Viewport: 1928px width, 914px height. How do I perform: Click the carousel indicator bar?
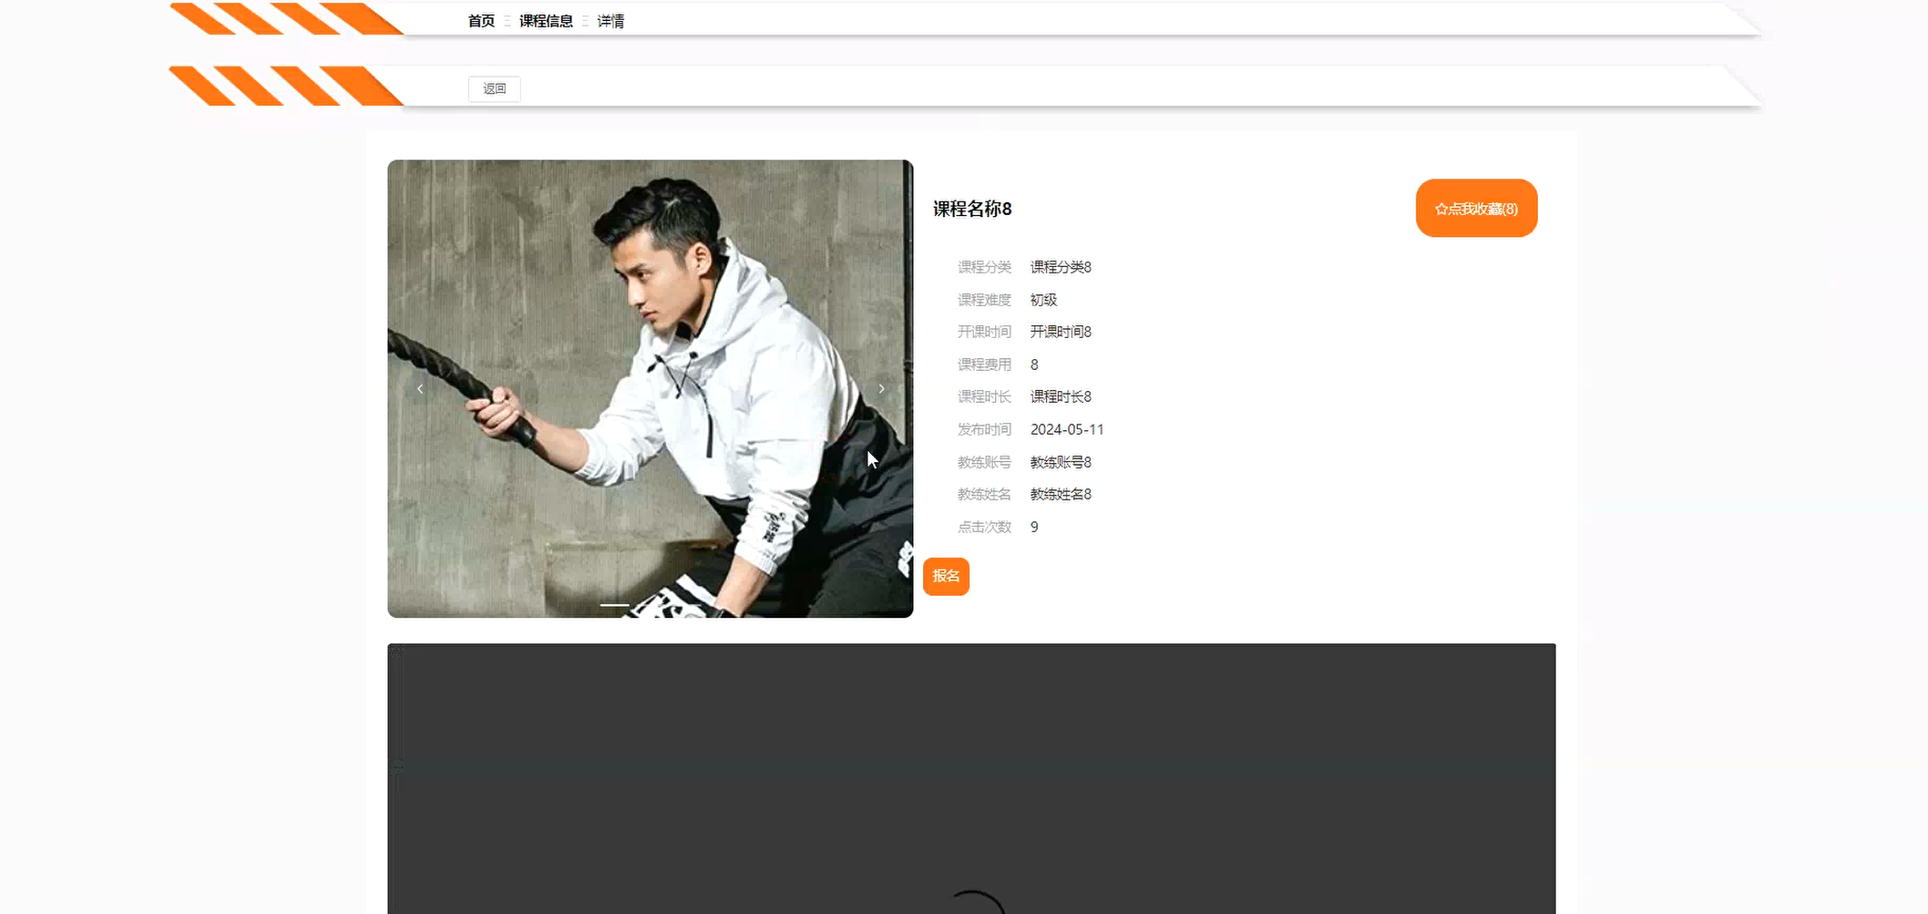(x=614, y=604)
